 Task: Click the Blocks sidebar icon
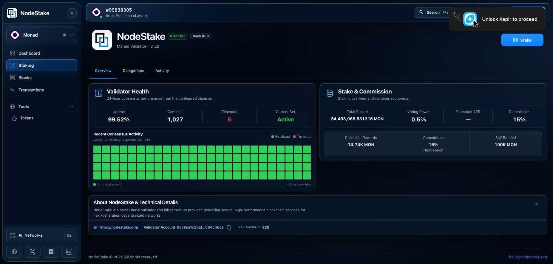(x=12, y=78)
